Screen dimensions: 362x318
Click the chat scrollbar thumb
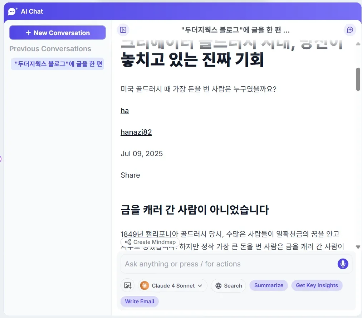click(358, 79)
